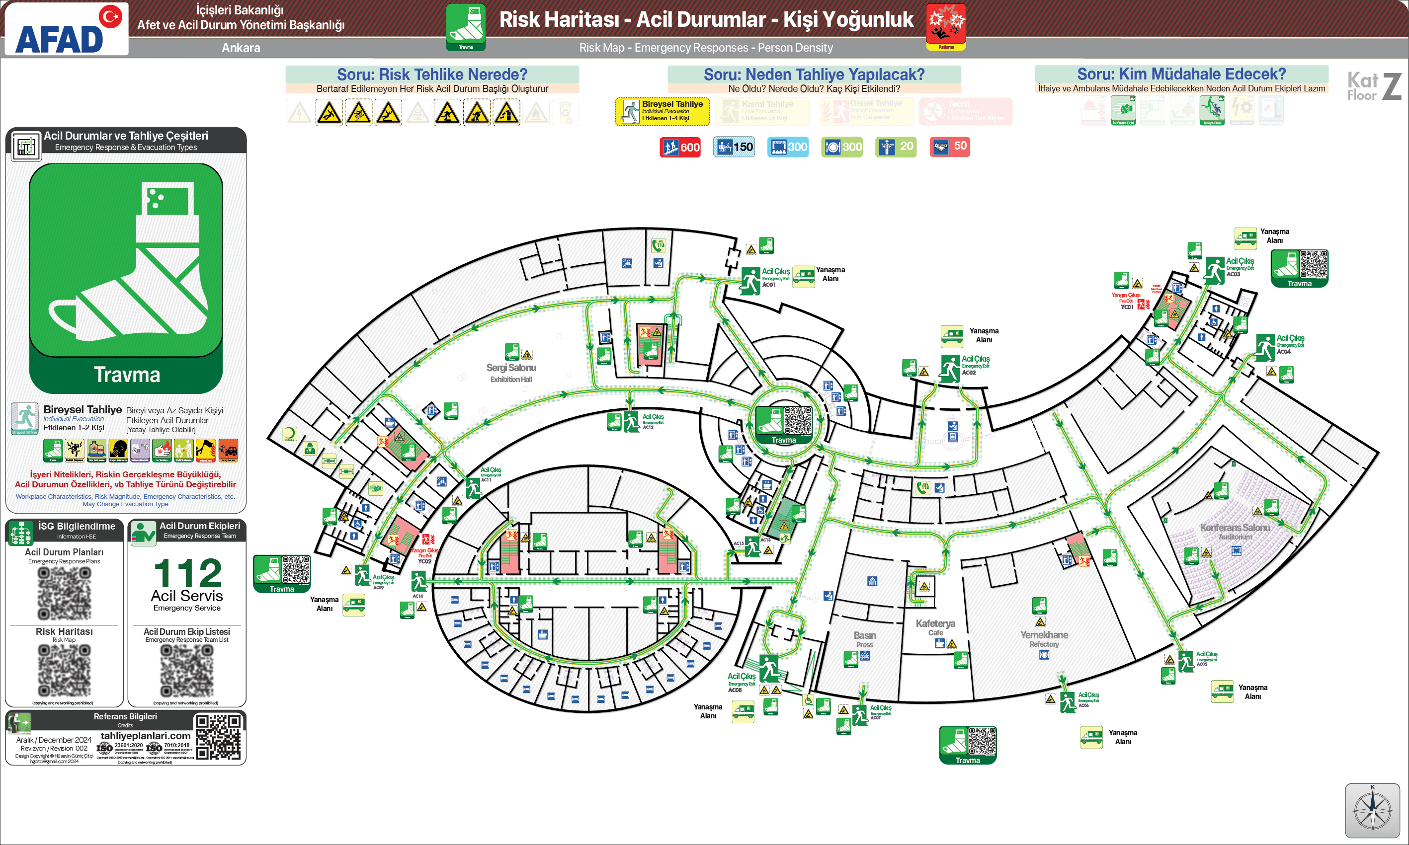Click the 112 Acil Servis number
1409x845 pixels.
[x=187, y=573]
